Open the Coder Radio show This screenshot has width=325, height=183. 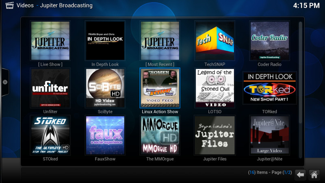pos(269,41)
